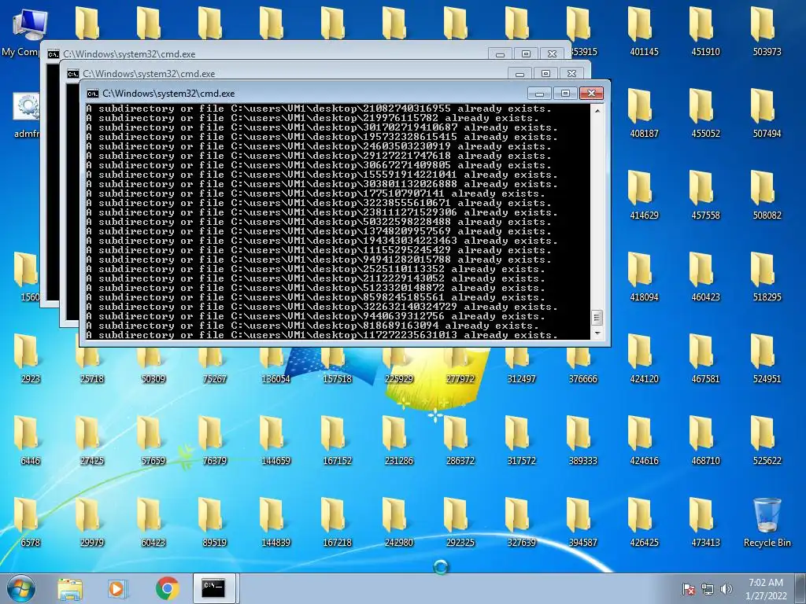Select folder named 455052

tap(705, 113)
